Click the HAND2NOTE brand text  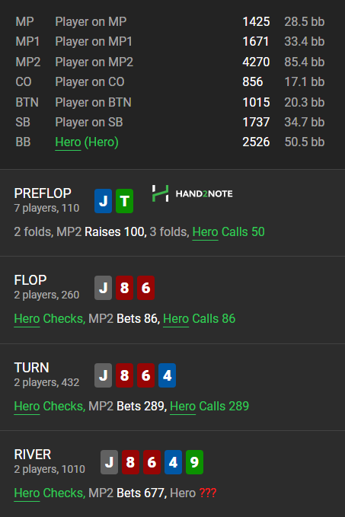pos(204,194)
